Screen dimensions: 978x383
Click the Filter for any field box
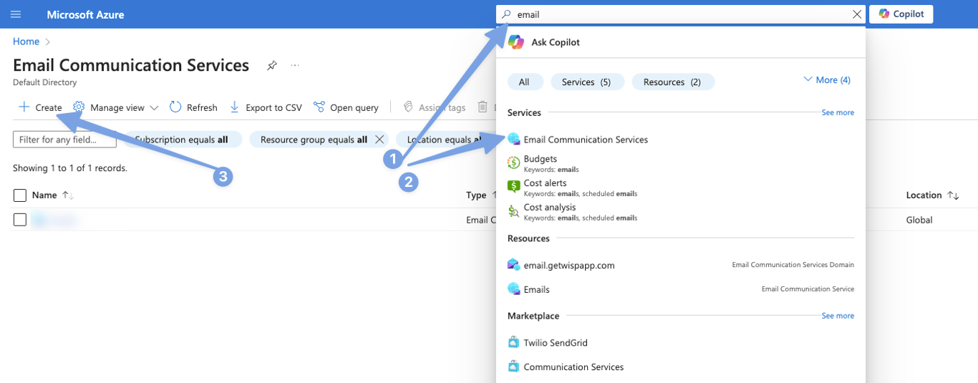click(64, 140)
